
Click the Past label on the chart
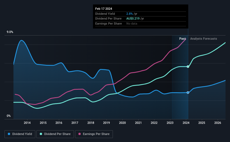(x=182, y=39)
